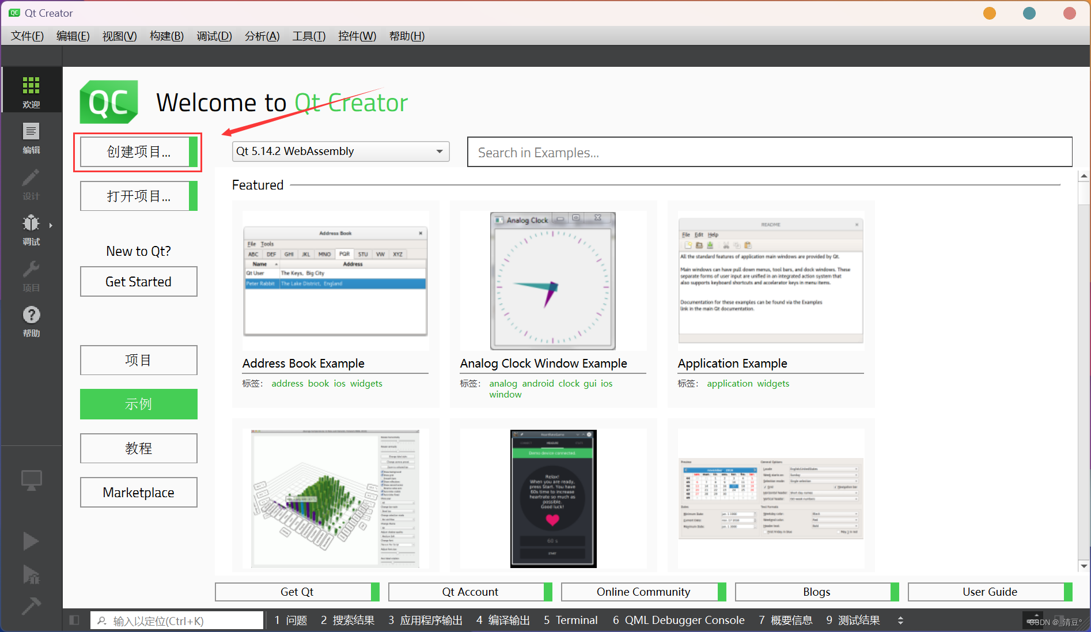This screenshot has height=632, width=1091.
Task: Open the Marketplace tab
Action: (139, 493)
